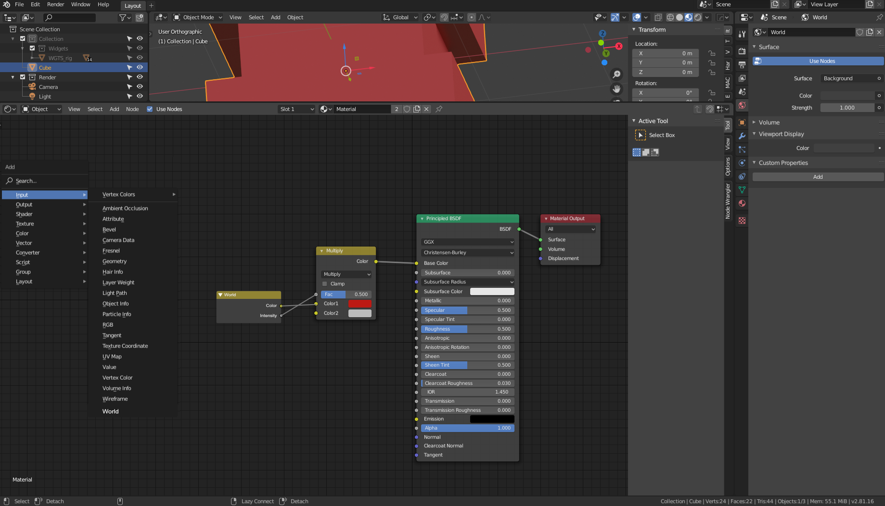Open the Global transform orientation dropdown
The width and height of the screenshot is (885, 506).
(x=400, y=17)
